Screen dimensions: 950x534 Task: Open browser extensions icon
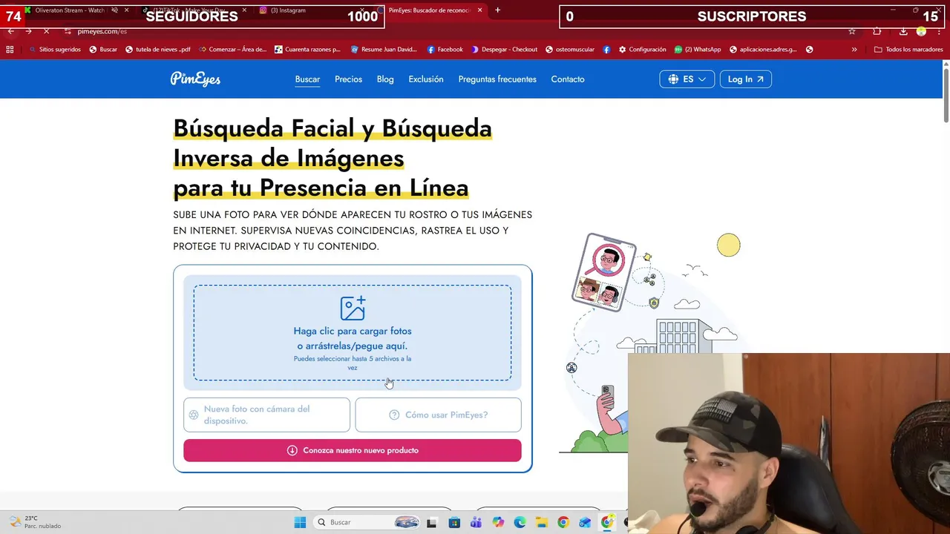(x=877, y=31)
